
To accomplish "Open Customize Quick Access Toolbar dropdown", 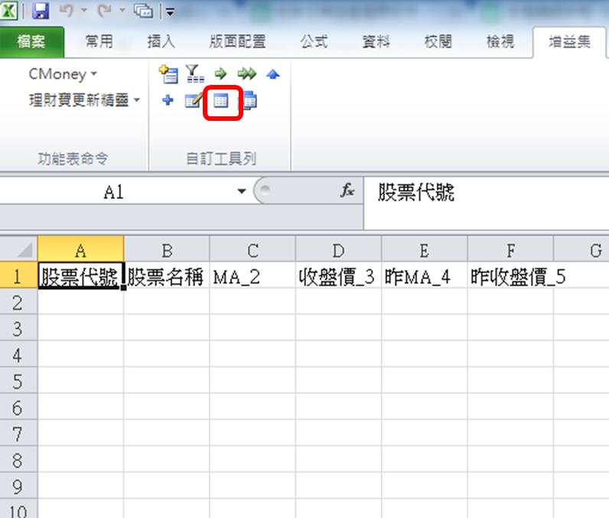I will [x=170, y=11].
